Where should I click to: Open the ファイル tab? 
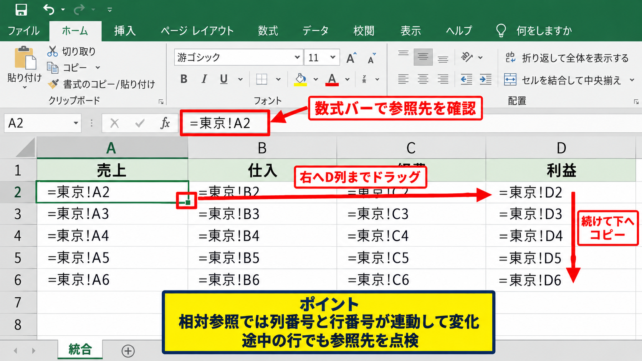point(23,31)
